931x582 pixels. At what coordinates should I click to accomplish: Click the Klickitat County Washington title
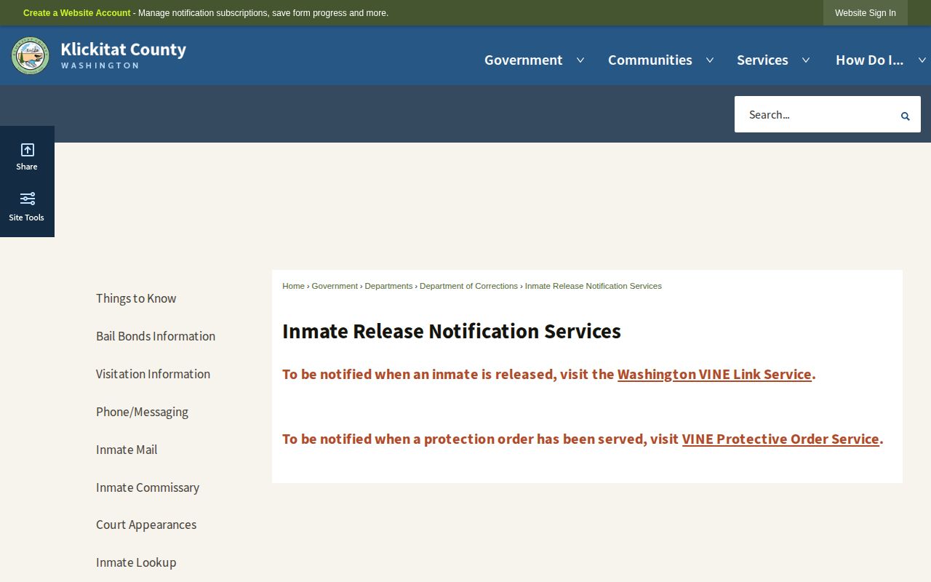[x=124, y=55]
